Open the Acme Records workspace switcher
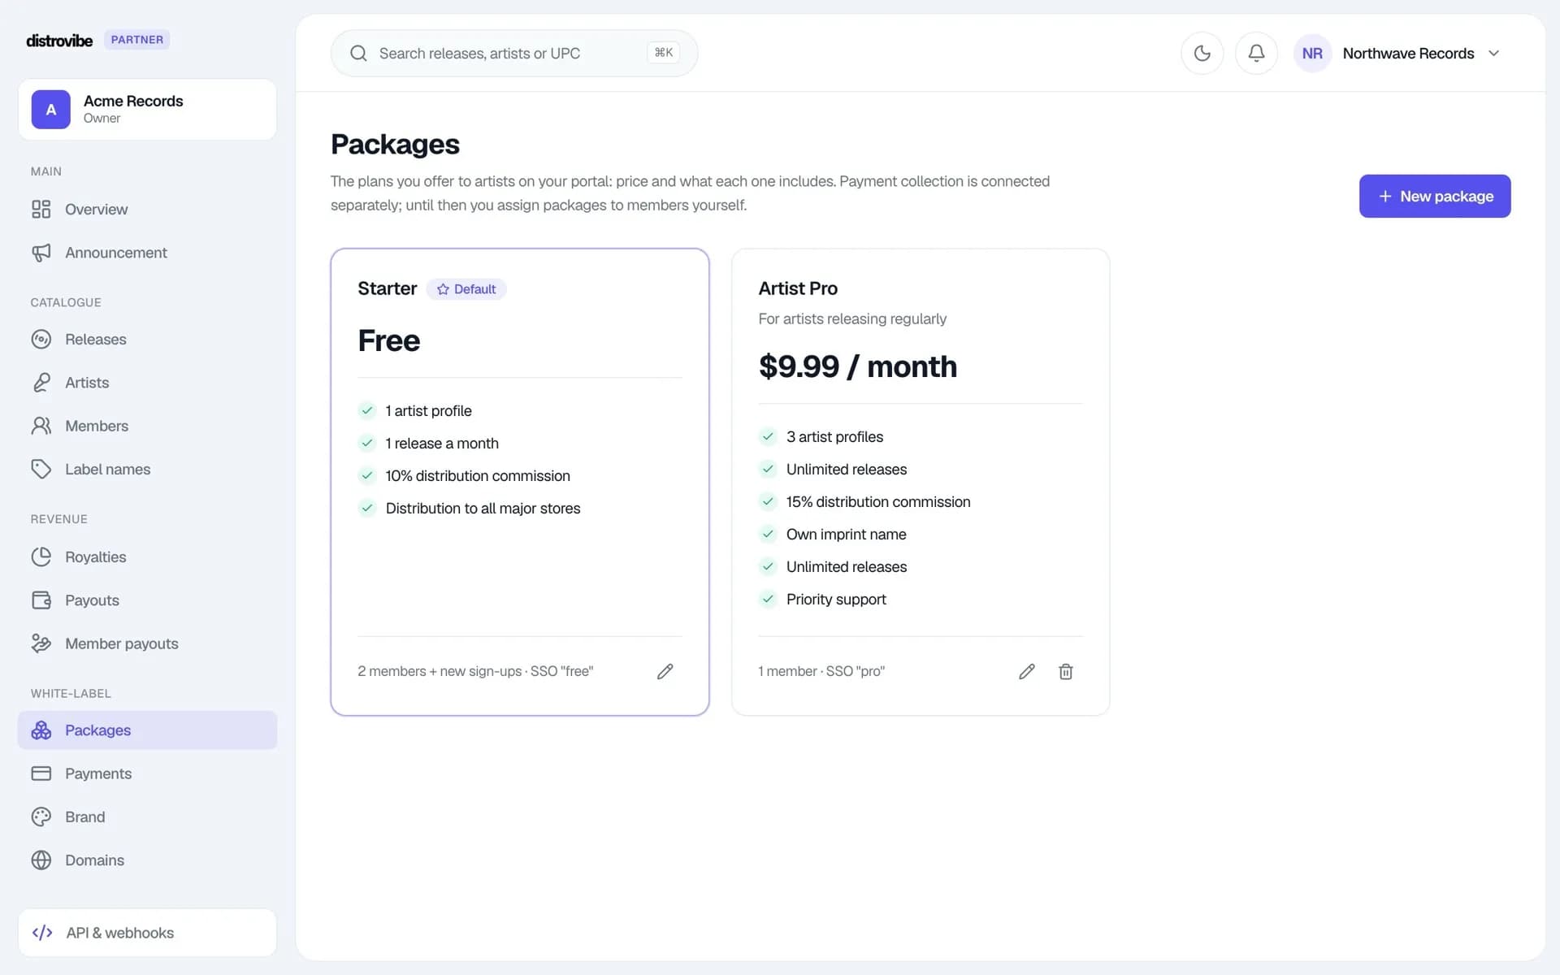The height and width of the screenshot is (975, 1560). tap(147, 110)
